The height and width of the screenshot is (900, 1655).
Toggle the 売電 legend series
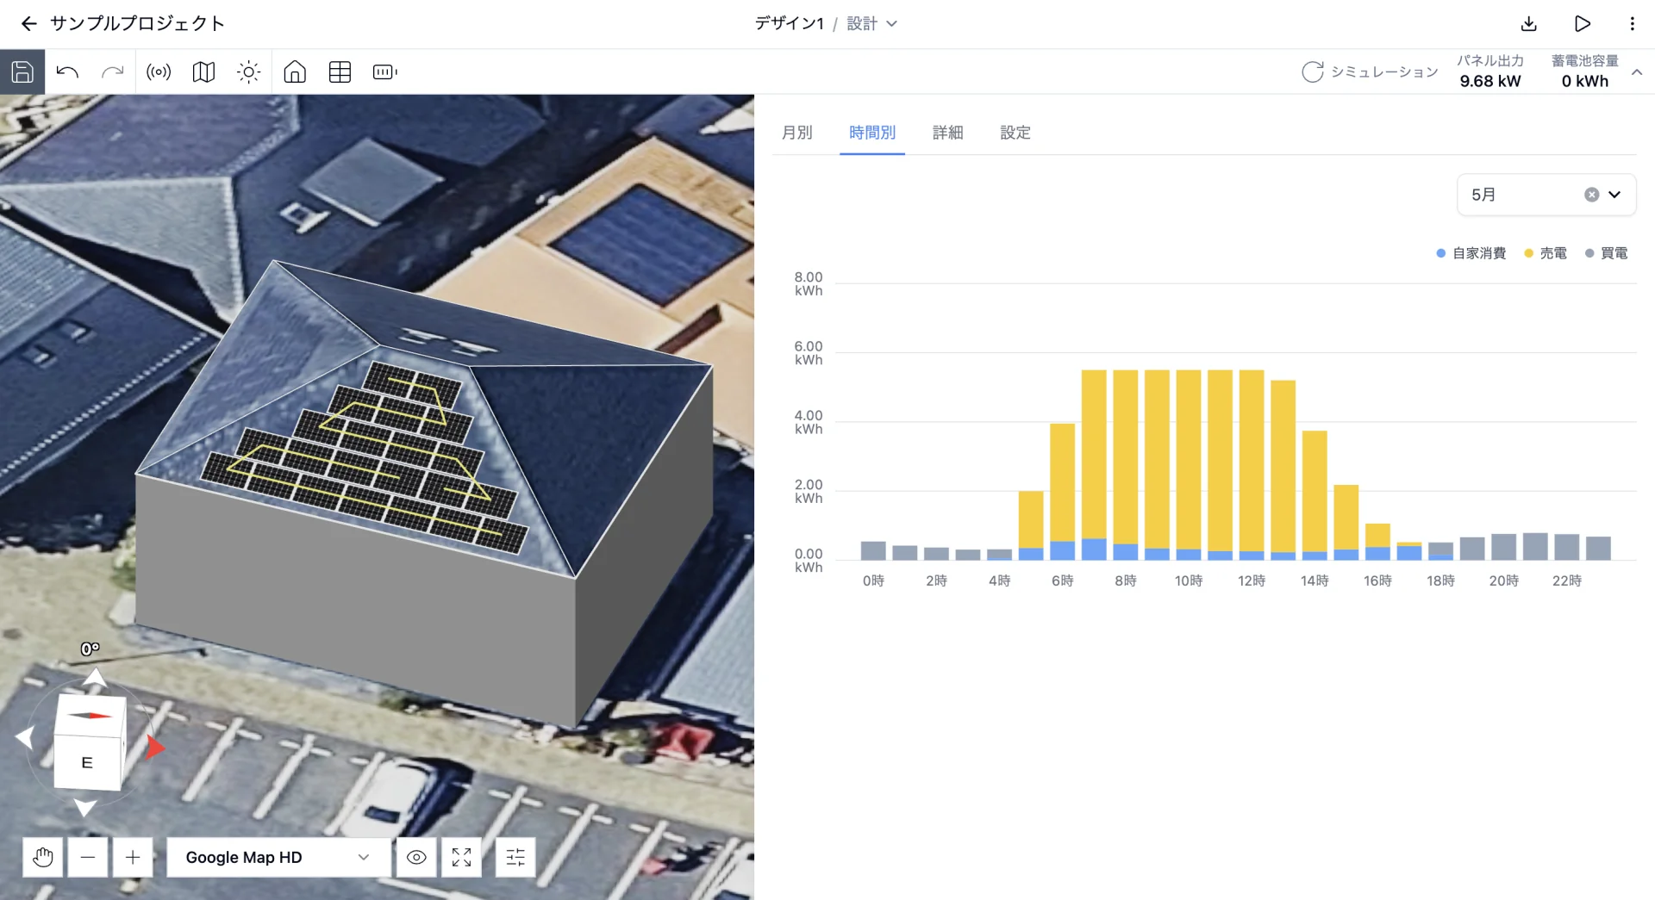1546,253
